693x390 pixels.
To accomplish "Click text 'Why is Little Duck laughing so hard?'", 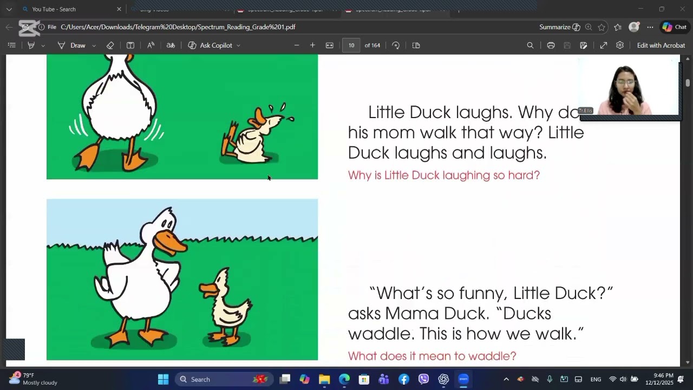I will (444, 175).
